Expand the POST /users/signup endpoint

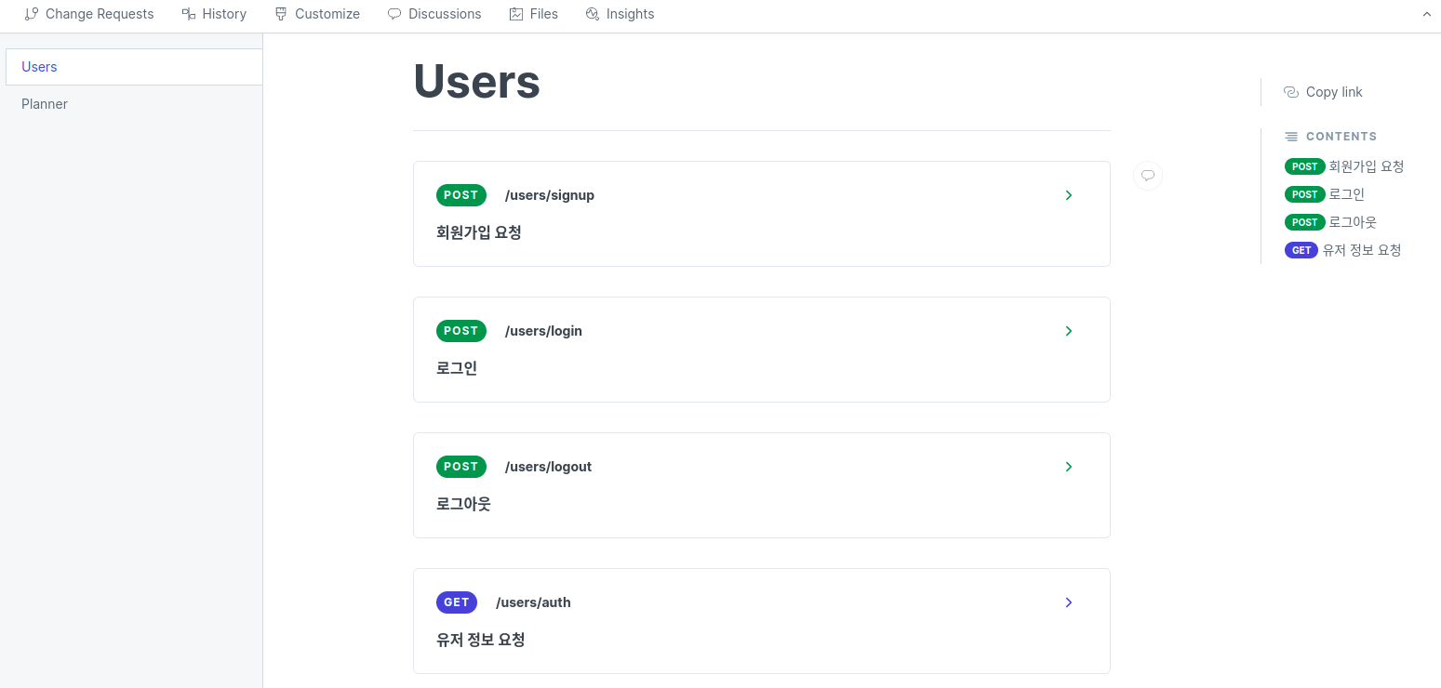(1068, 195)
